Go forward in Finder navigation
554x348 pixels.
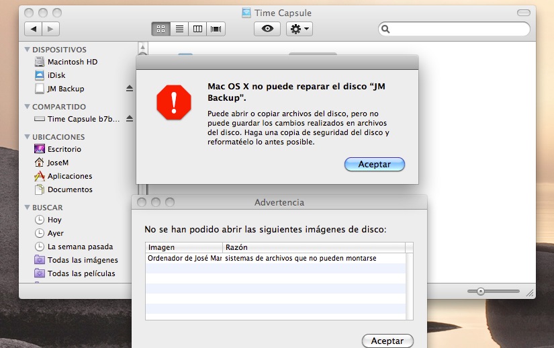click(x=50, y=29)
